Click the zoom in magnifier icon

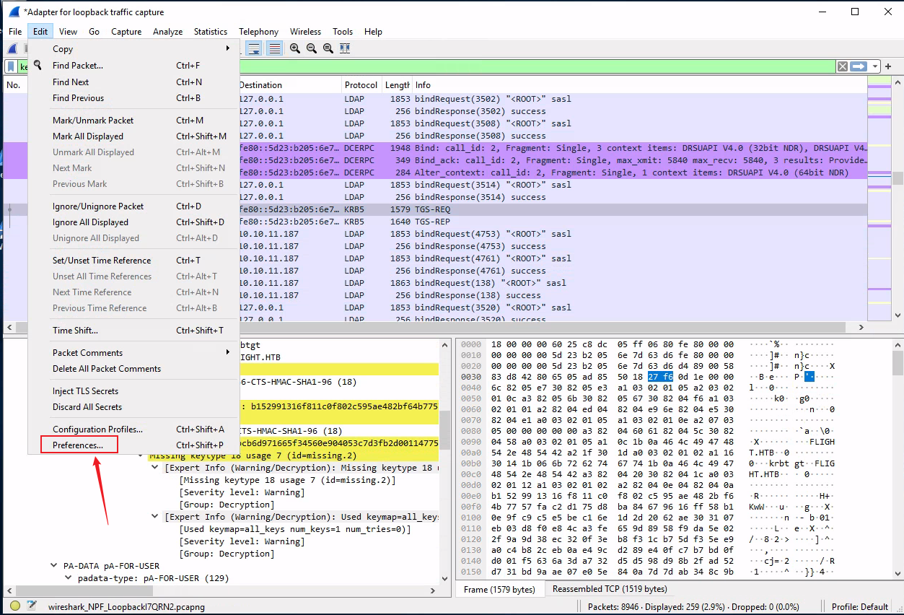295,48
